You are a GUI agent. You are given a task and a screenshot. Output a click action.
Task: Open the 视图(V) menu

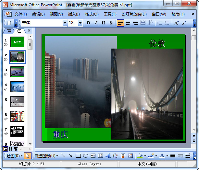pos(56,14)
